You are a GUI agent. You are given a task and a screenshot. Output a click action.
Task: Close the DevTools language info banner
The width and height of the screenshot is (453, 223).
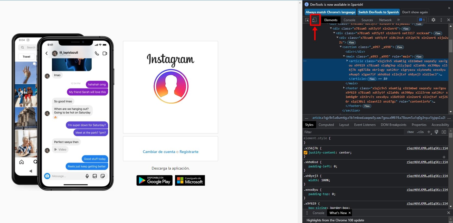(449, 8)
